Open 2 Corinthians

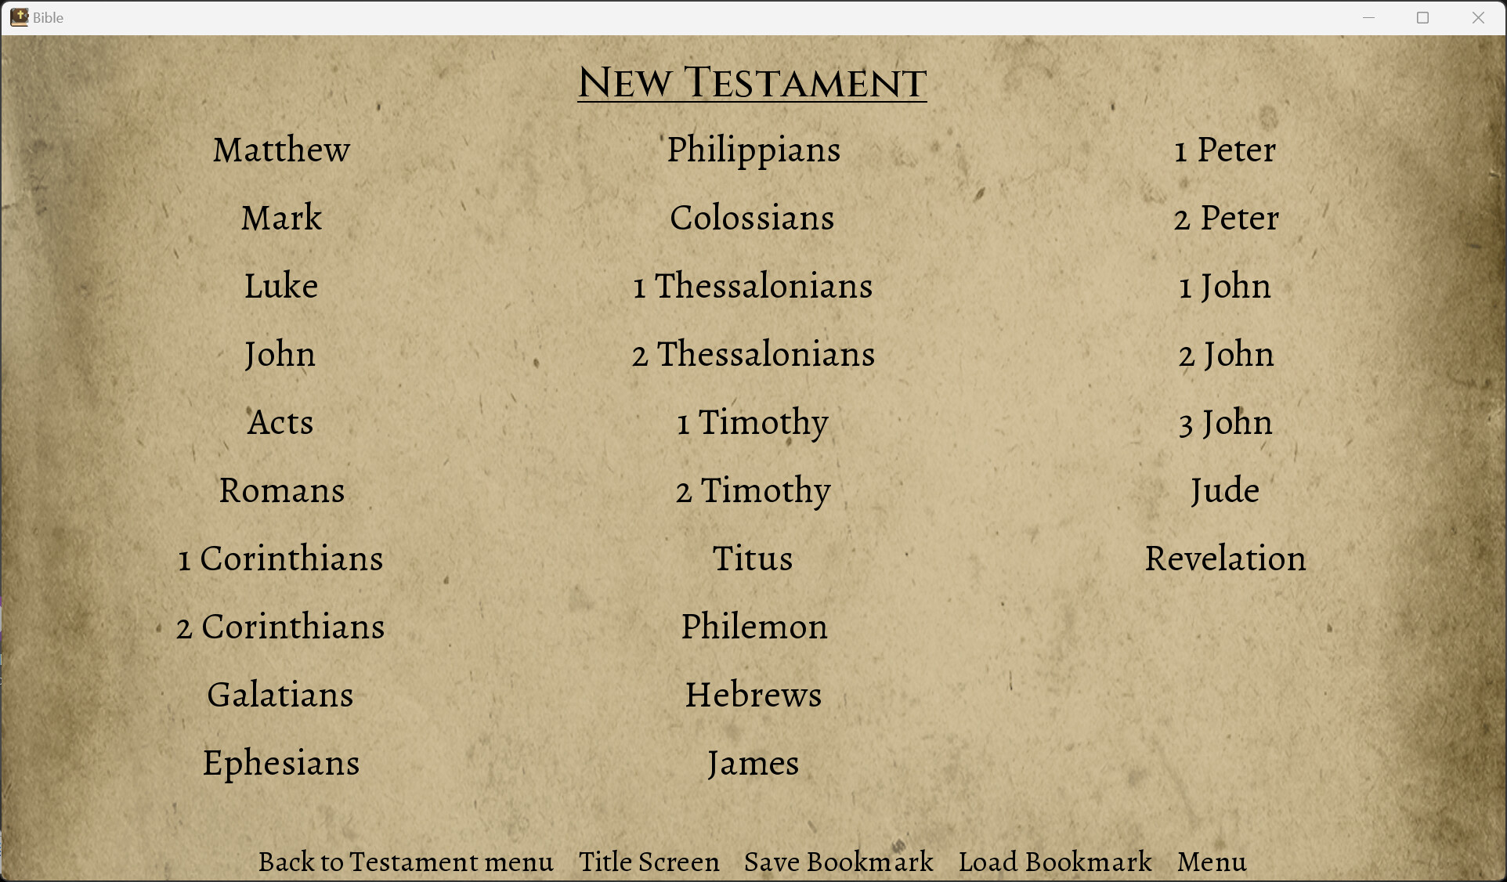tap(280, 627)
